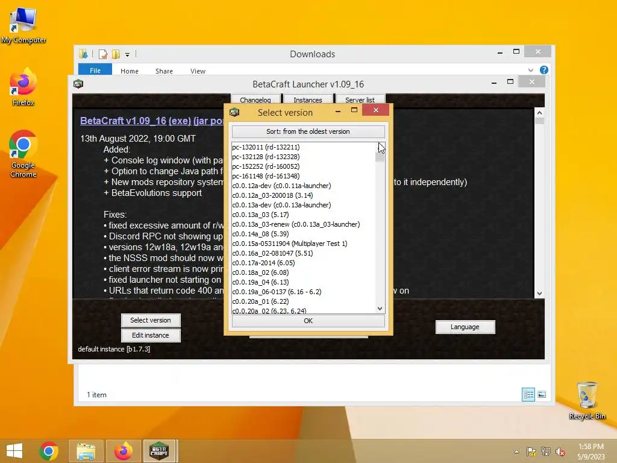Image resolution: width=617 pixels, height=463 pixels.
Task: Select c0.0.13a-dev (c0.0.13a-launcher)
Action: [x=304, y=205]
